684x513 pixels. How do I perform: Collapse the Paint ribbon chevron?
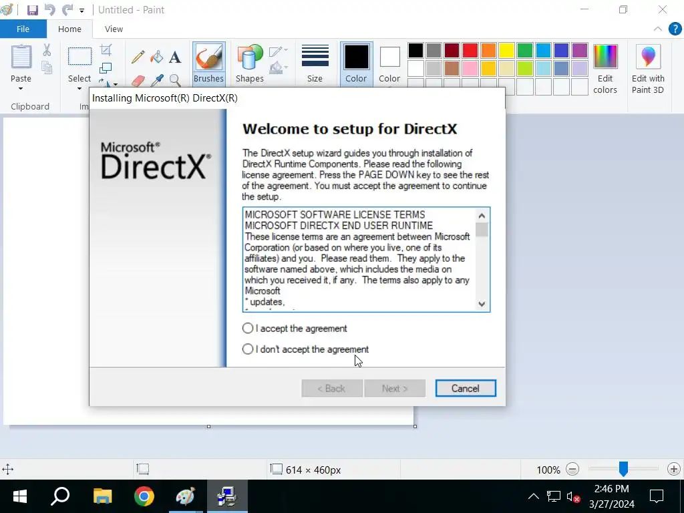(x=658, y=29)
